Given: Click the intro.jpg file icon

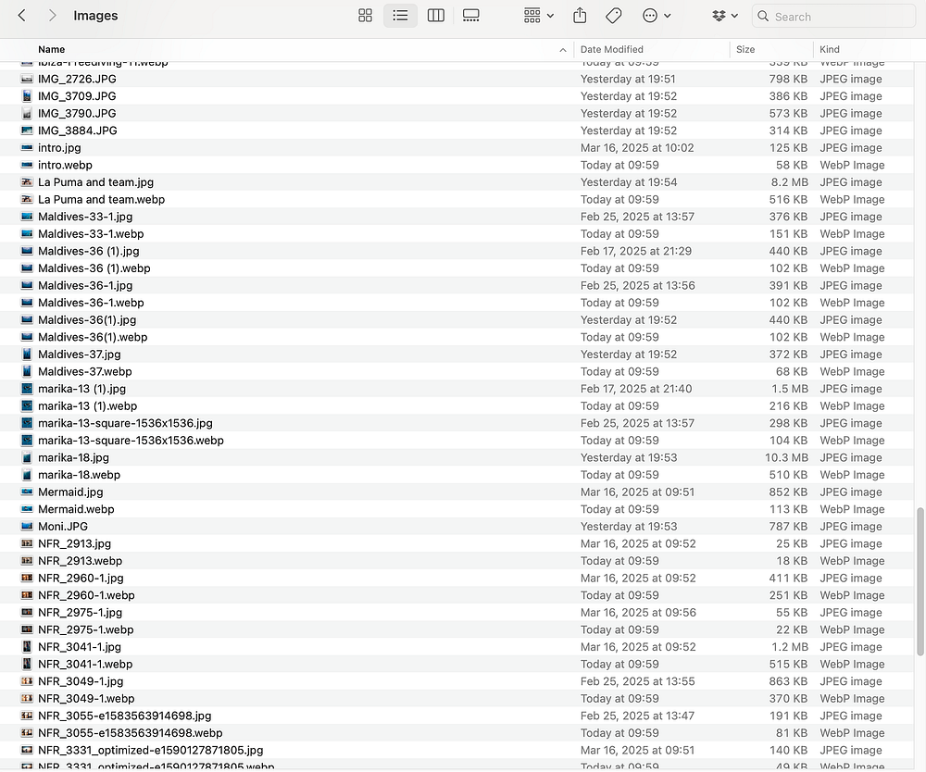Looking at the screenshot, I should point(27,147).
